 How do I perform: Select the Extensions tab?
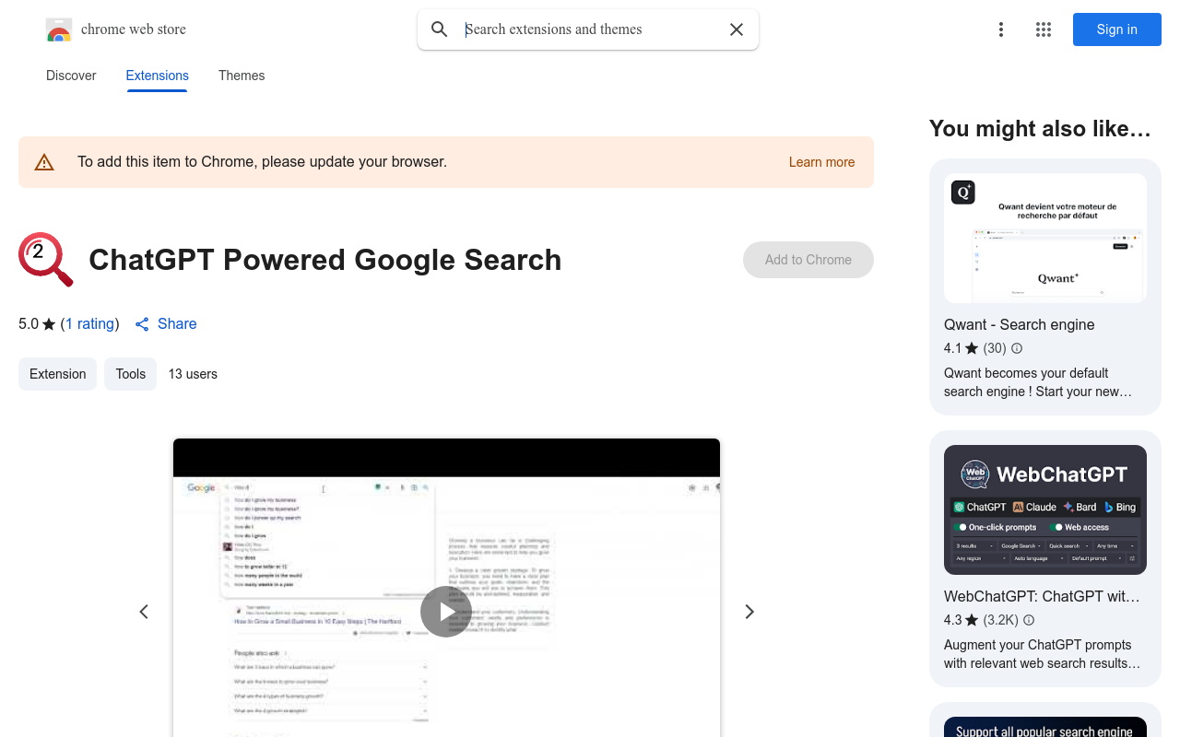(158, 76)
